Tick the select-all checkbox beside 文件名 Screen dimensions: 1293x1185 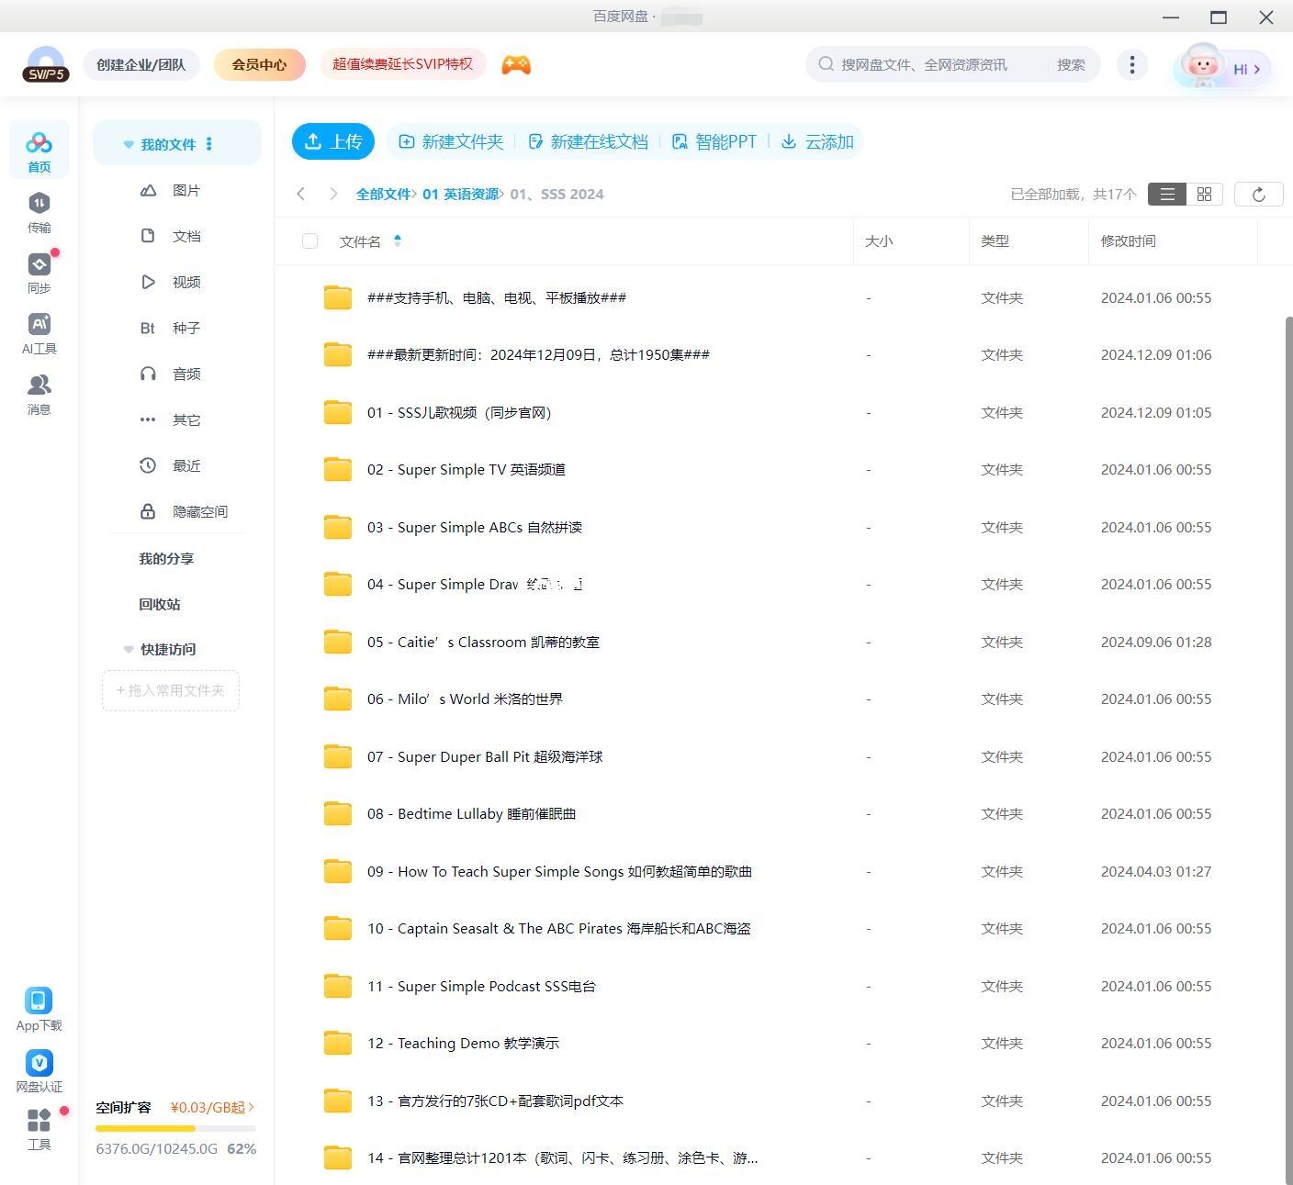pos(309,241)
